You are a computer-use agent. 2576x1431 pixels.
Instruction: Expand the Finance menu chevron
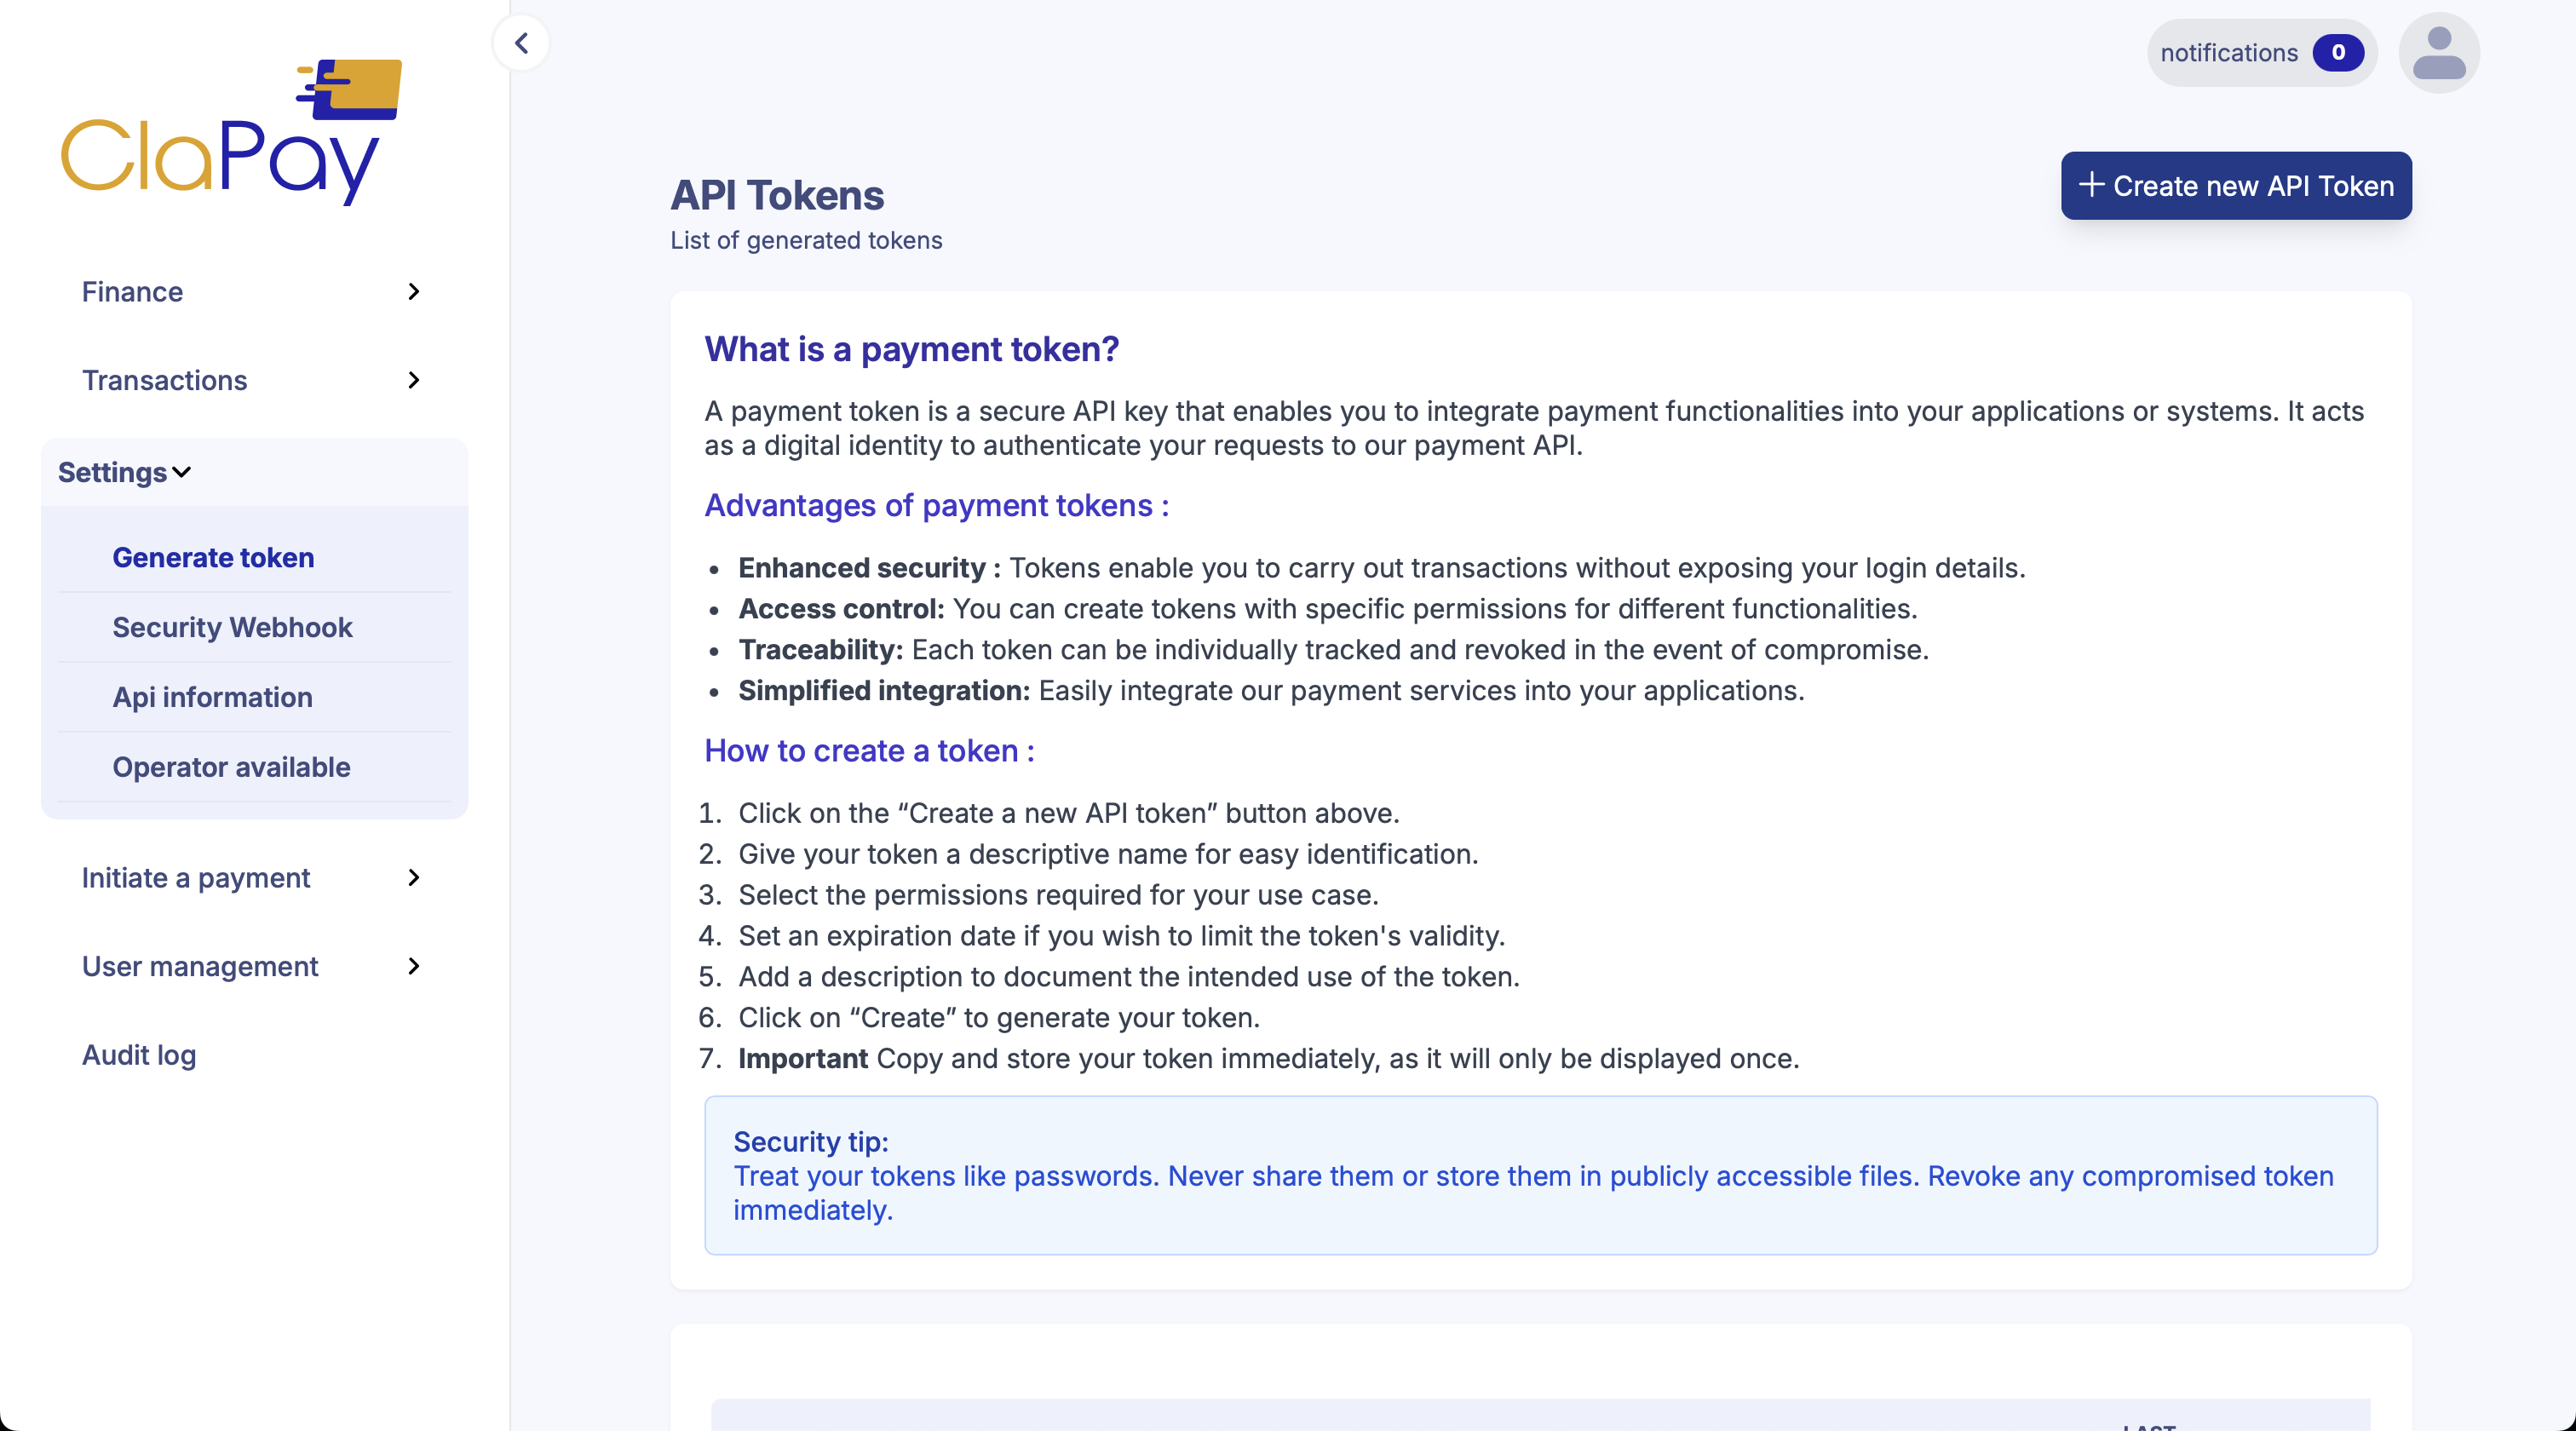(x=413, y=292)
